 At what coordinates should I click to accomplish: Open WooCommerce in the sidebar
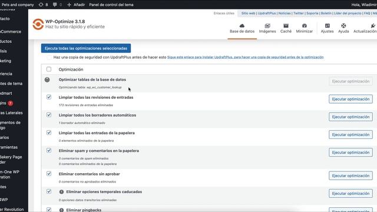(11, 31)
